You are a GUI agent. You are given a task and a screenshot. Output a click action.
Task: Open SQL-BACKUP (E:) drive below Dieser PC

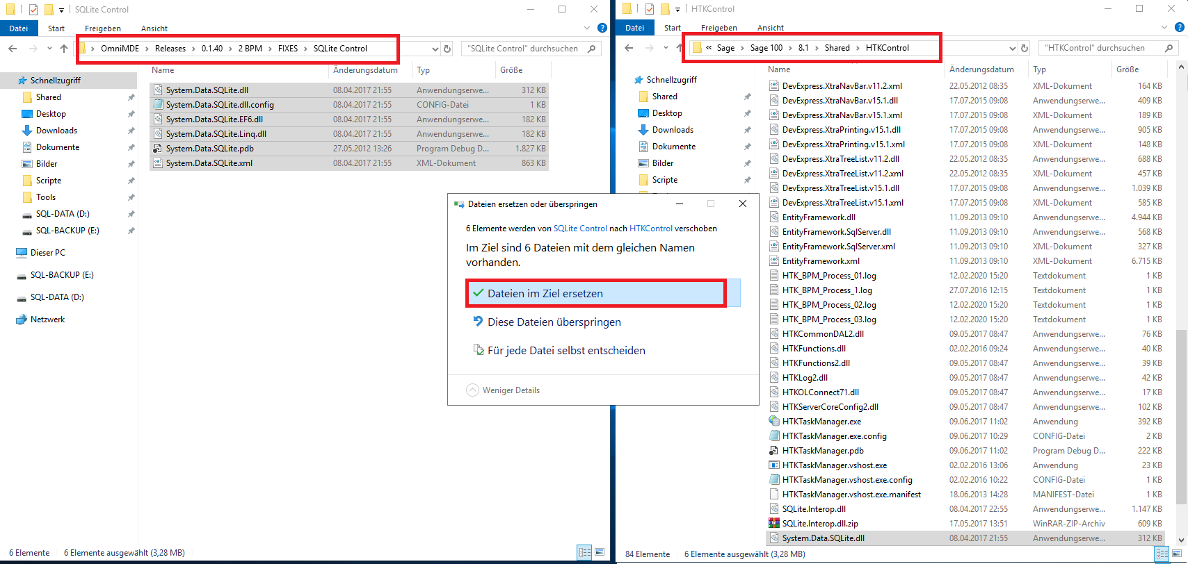click(x=61, y=275)
